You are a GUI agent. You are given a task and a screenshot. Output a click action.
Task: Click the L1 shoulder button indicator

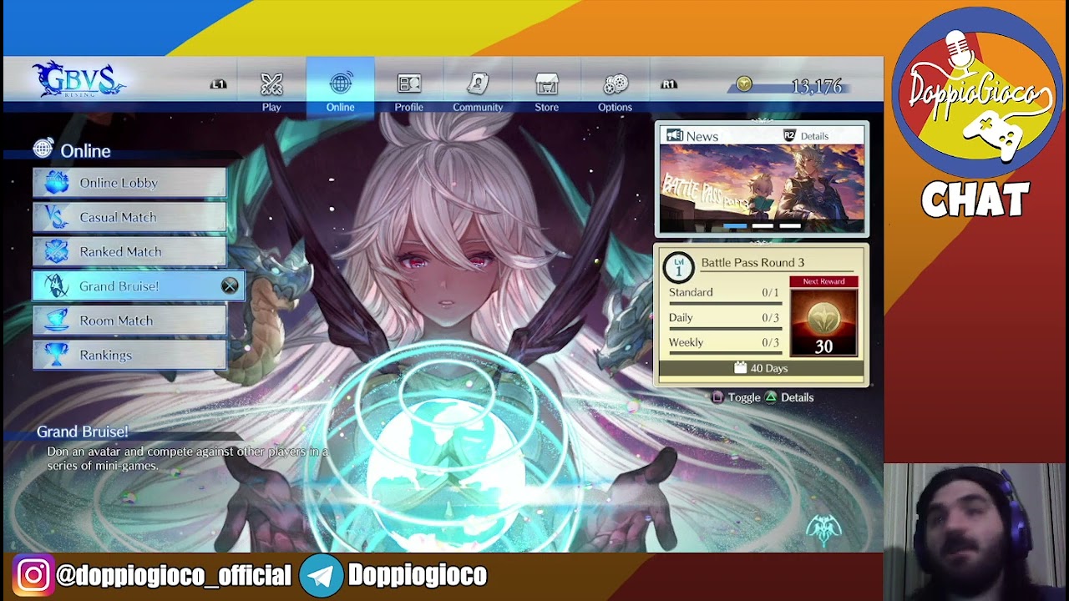click(218, 84)
